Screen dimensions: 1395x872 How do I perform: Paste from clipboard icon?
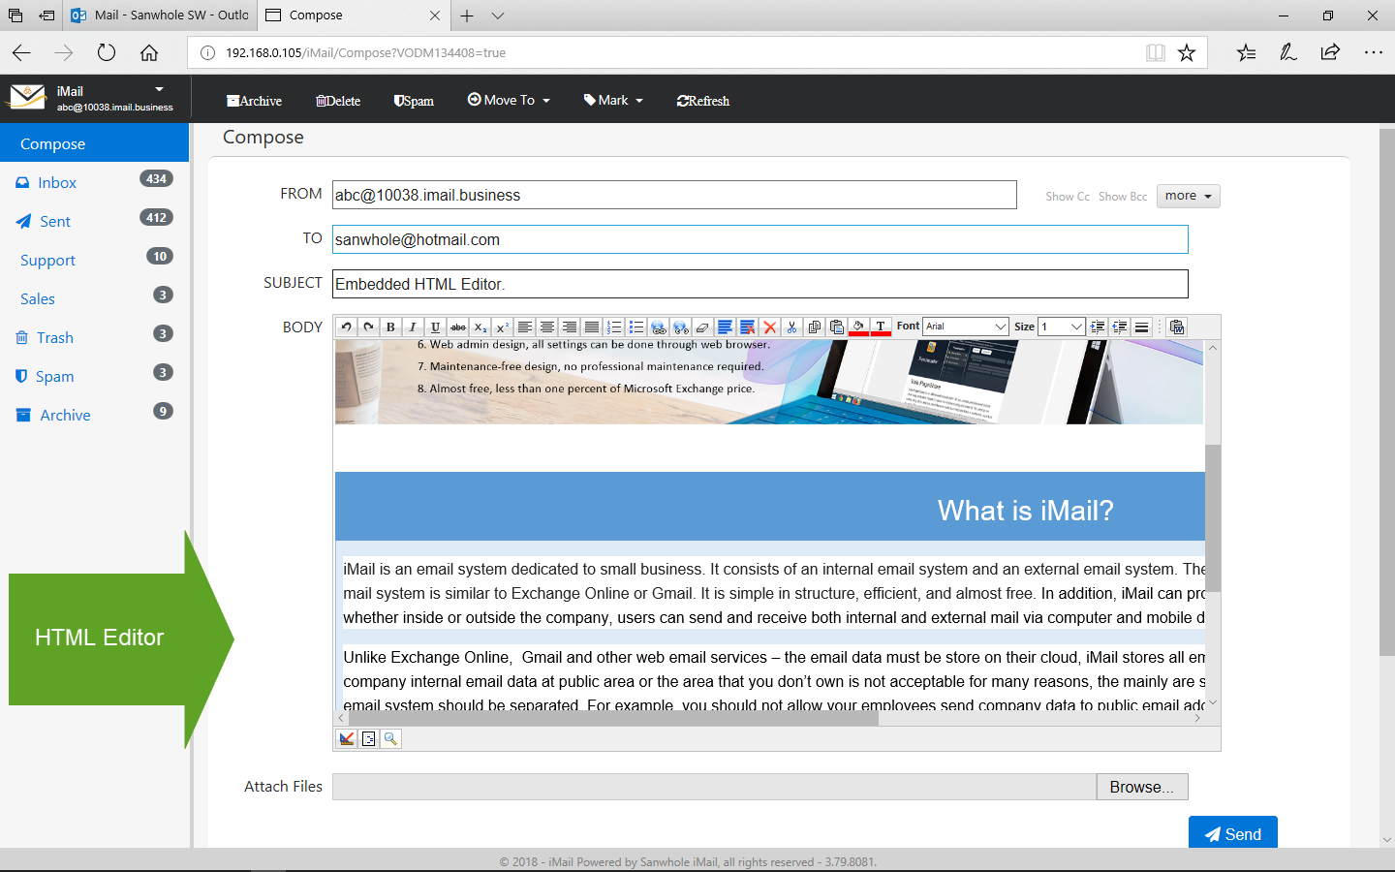tap(836, 327)
